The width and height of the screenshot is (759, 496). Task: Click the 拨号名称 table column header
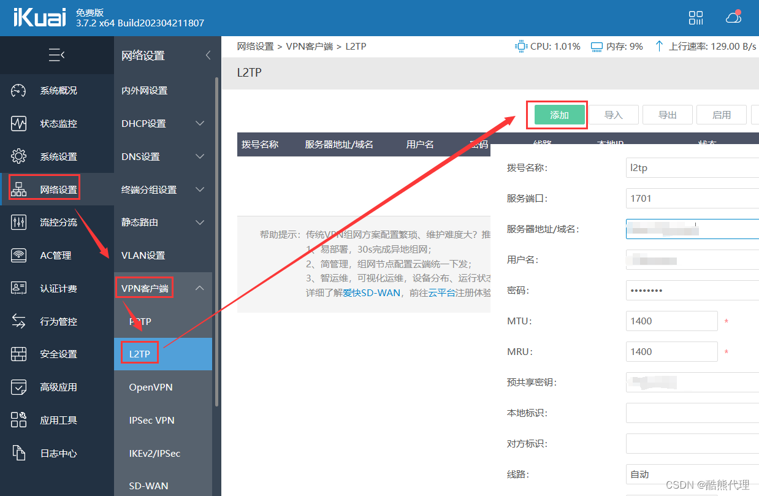[x=260, y=145]
